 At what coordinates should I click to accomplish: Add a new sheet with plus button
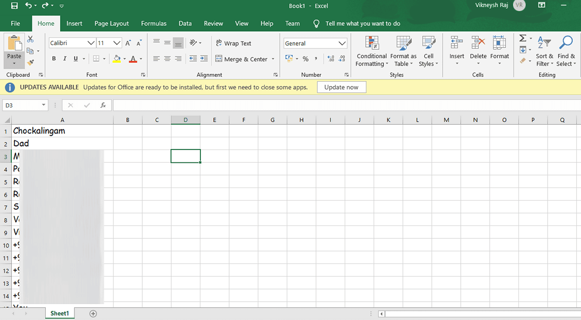93,314
